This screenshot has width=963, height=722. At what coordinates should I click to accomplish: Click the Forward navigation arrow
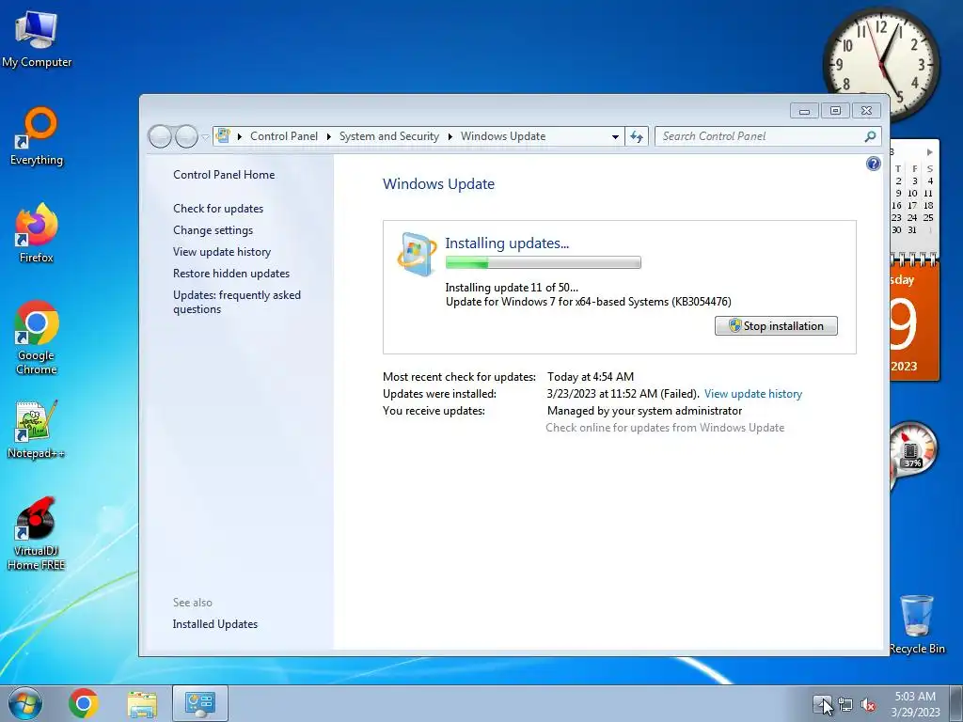[x=186, y=136]
